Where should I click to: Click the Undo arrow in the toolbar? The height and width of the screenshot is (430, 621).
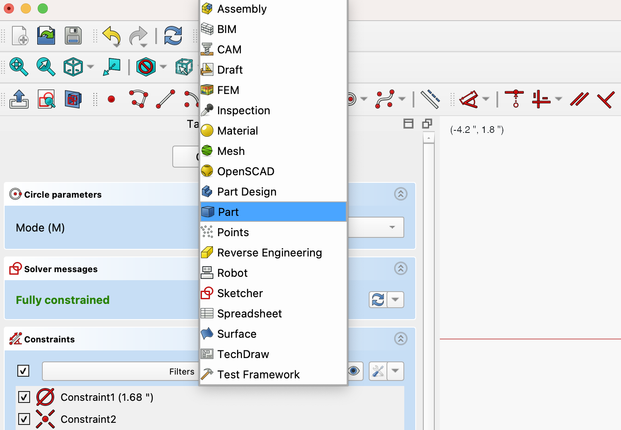click(x=111, y=36)
